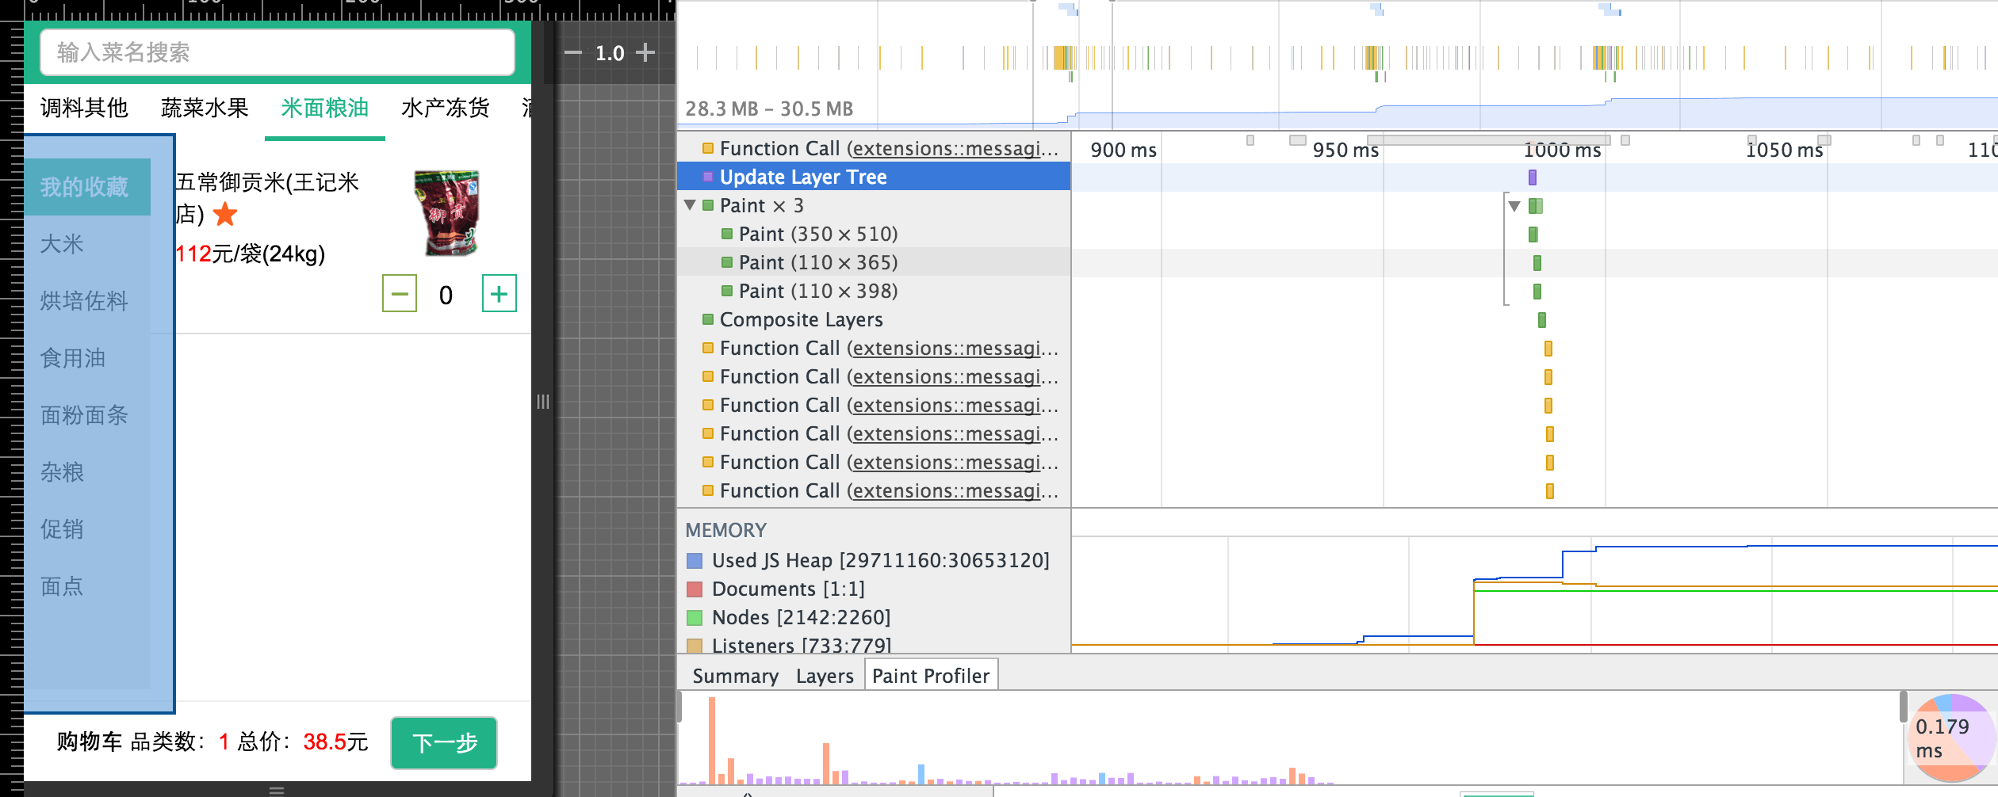Zoom in with the plus icon

[x=646, y=52]
